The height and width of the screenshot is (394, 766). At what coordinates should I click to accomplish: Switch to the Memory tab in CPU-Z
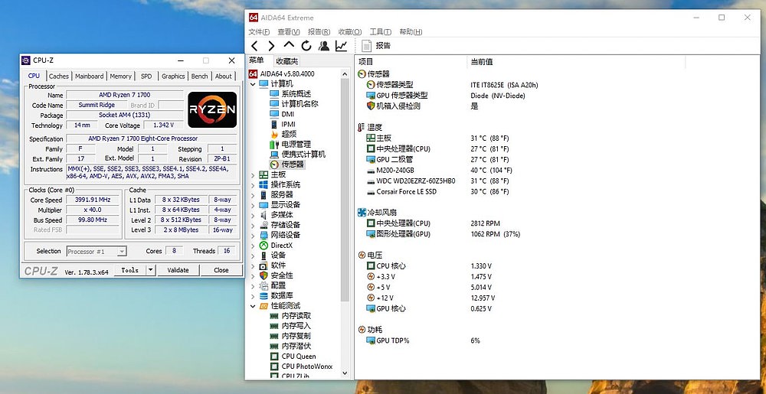121,76
